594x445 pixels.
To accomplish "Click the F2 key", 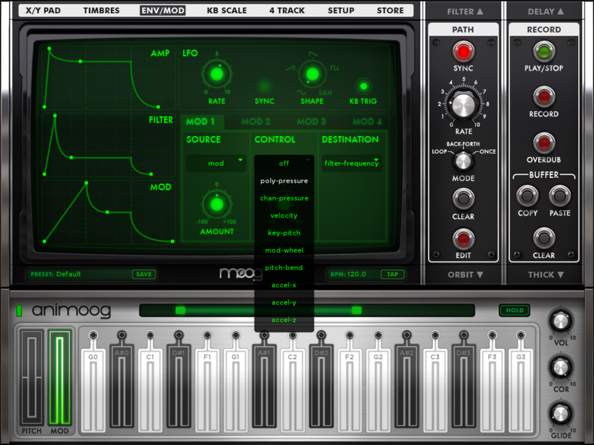I will click(350, 390).
